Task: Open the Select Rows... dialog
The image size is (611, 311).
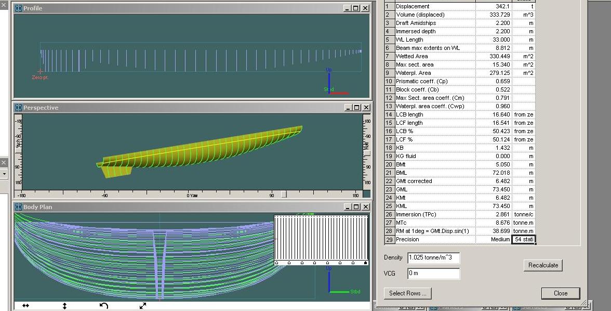Action: pyautogui.click(x=407, y=293)
